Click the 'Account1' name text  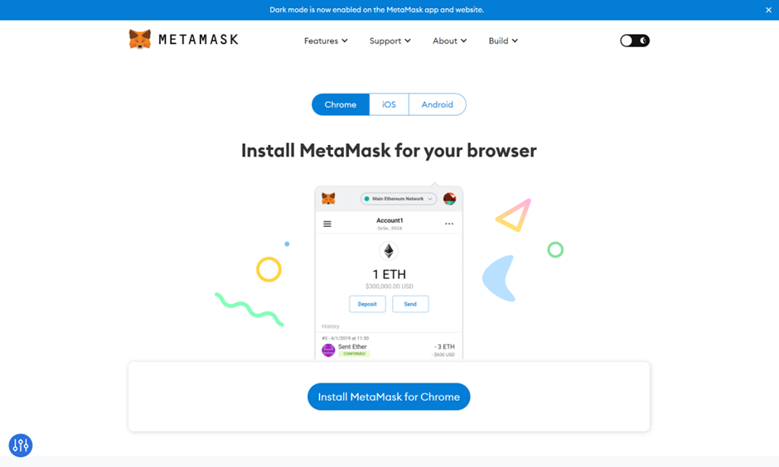389,220
